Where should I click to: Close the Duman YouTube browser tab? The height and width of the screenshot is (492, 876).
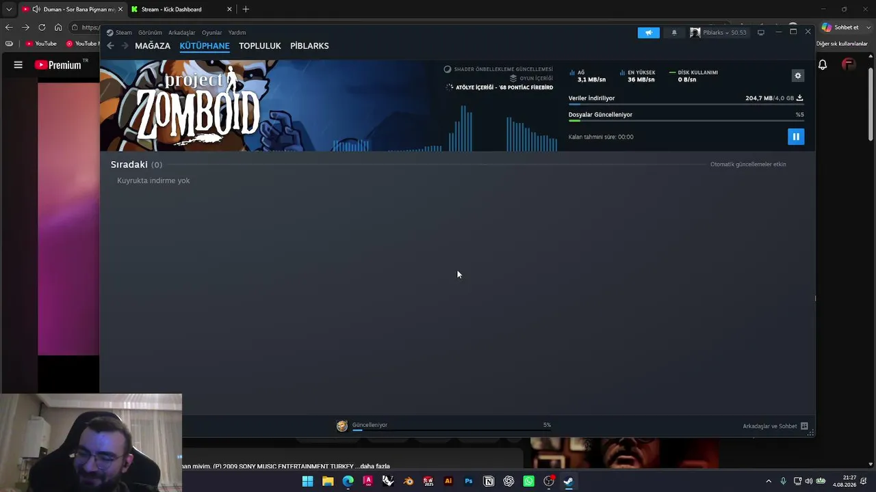tap(120, 9)
